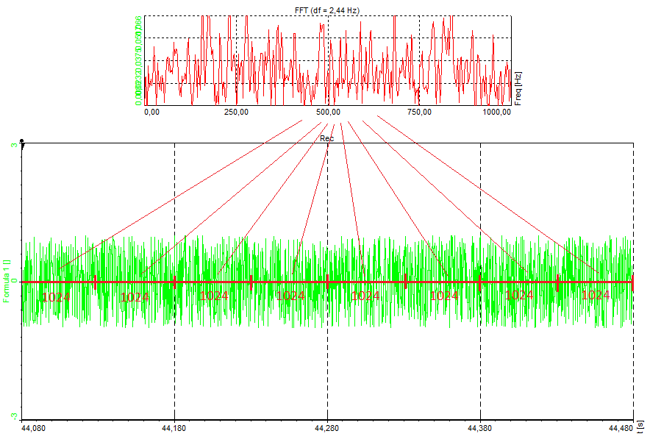Select the Formula1 [] channel label
This screenshot has width=650, height=442.
coord(6,281)
